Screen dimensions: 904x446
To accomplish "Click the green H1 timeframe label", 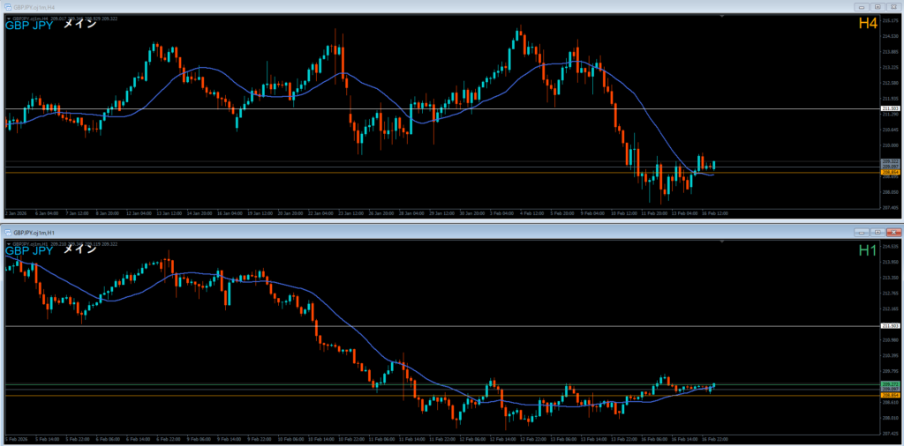I will 867,250.
